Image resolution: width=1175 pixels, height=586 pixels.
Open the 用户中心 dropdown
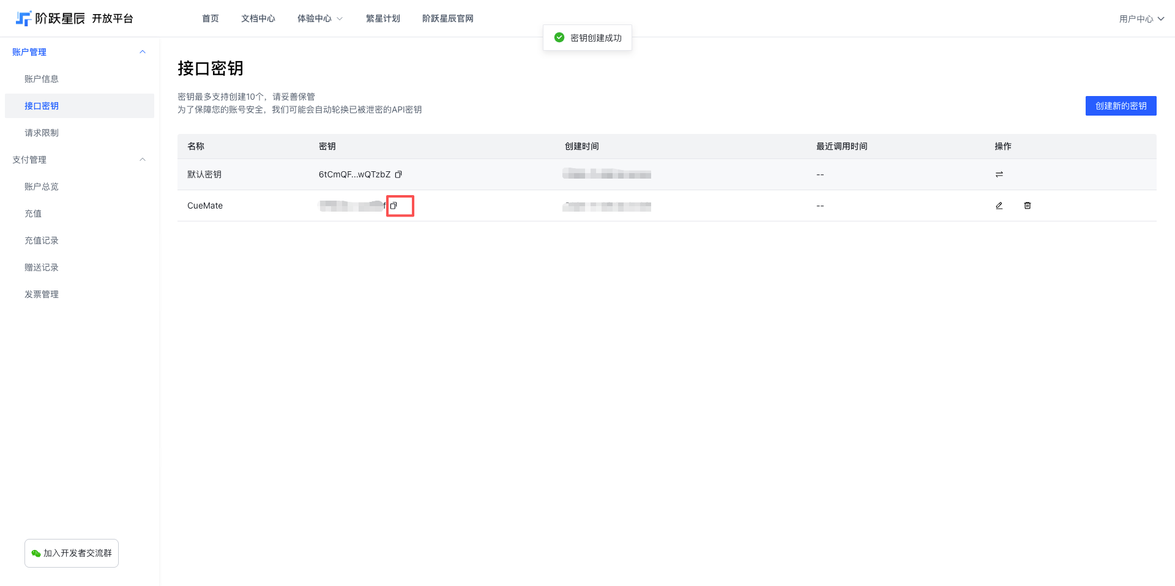click(1141, 18)
